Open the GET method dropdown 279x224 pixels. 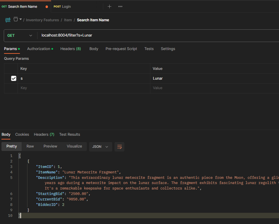tap(20, 35)
